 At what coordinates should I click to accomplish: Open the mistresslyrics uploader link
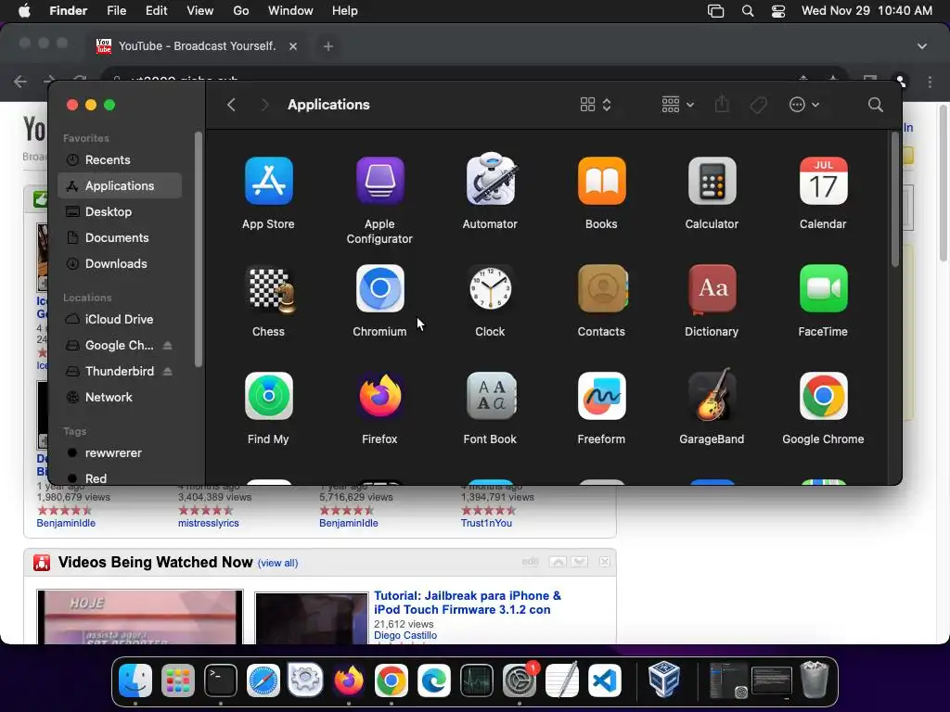[209, 523]
